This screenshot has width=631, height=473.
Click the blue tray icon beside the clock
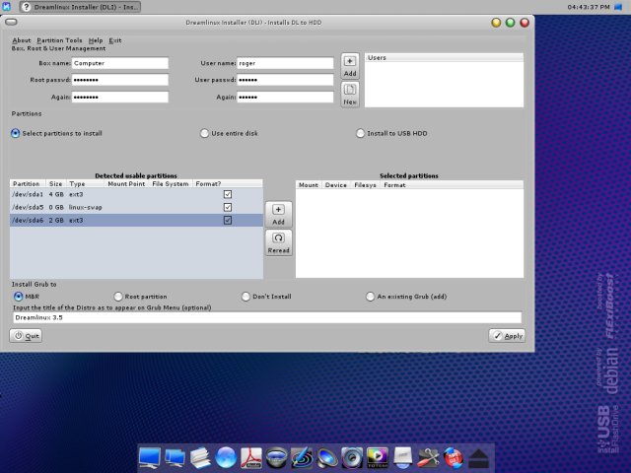618,7
